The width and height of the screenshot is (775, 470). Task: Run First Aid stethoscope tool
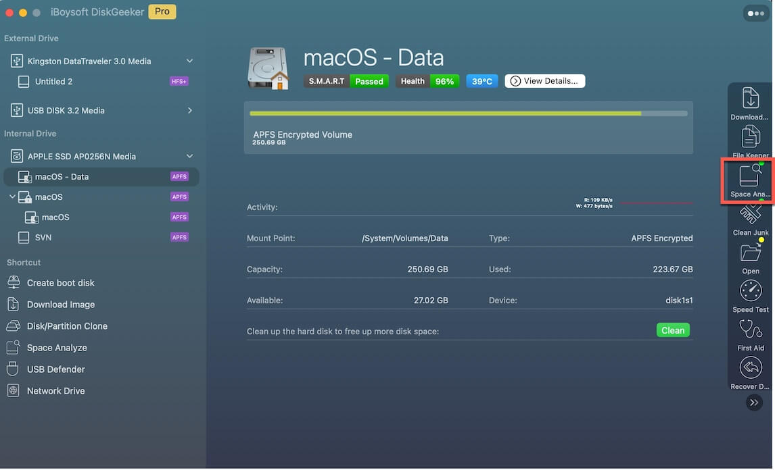[751, 334]
